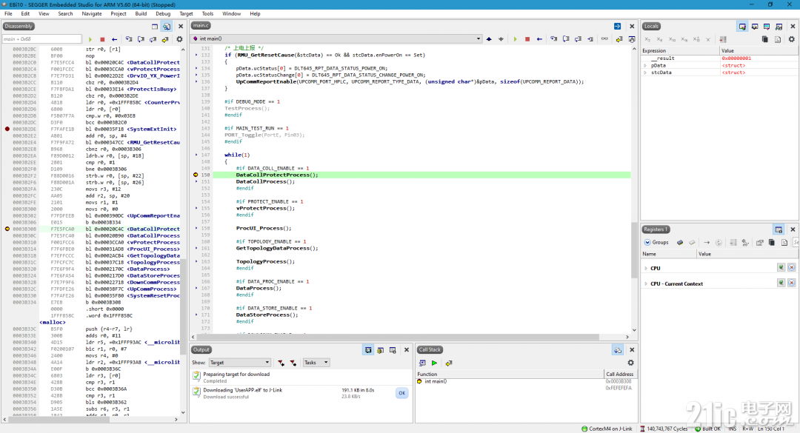Click the Call Stack panel title

[x=430, y=350]
